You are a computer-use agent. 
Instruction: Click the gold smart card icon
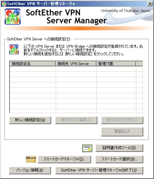pyautogui.click(x=31, y=159)
